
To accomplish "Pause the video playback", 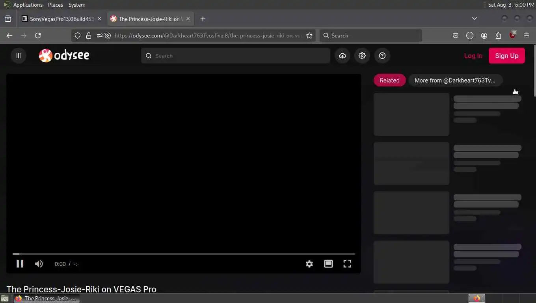I will [x=20, y=264].
